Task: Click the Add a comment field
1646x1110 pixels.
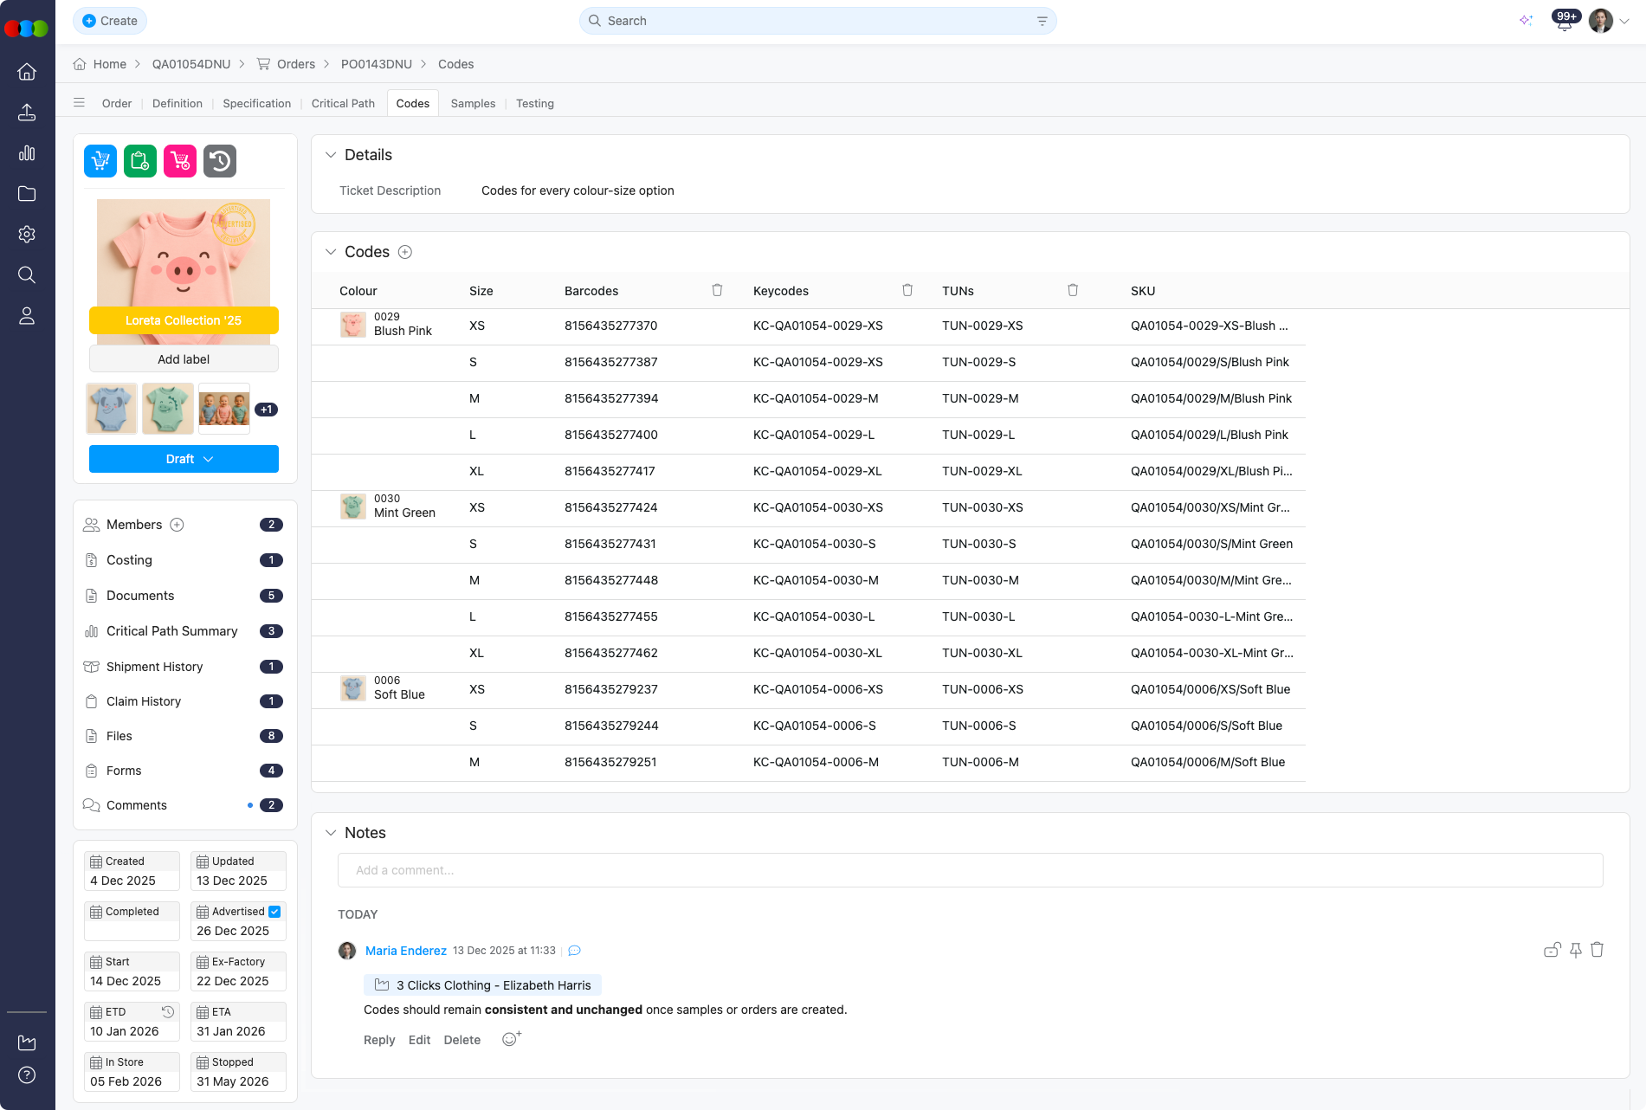Action: (x=970, y=870)
